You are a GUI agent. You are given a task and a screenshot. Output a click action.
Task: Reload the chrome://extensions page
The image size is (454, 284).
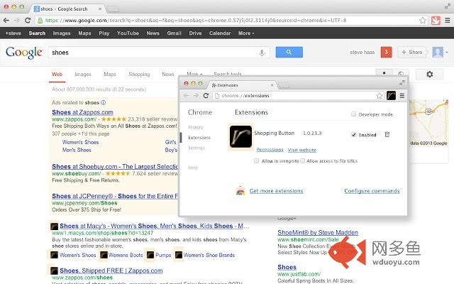206,95
